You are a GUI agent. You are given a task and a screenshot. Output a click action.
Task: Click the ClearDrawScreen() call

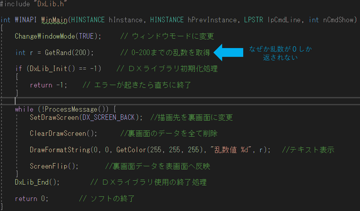63,134
